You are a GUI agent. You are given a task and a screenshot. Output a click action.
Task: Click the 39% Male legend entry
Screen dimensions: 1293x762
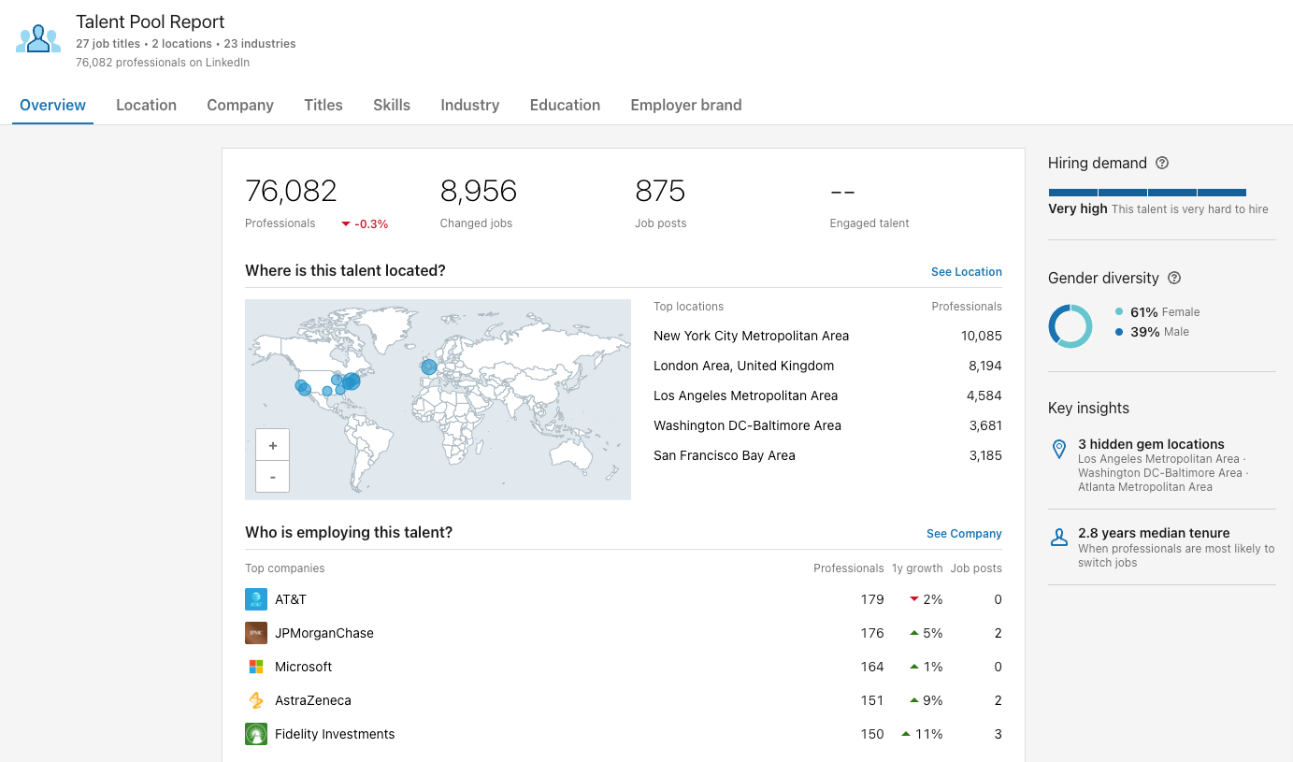[x=1152, y=332]
